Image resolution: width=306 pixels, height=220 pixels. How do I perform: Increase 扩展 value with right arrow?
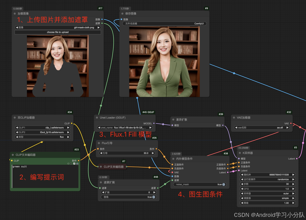coord(154,192)
